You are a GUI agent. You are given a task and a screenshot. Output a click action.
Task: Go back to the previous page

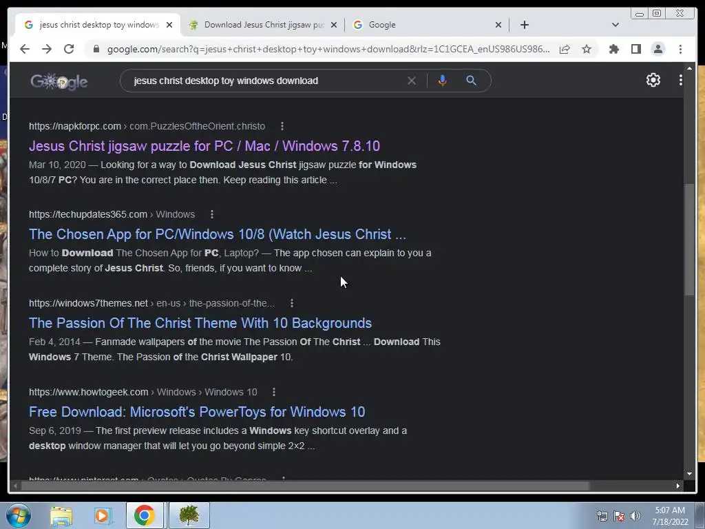(x=25, y=49)
